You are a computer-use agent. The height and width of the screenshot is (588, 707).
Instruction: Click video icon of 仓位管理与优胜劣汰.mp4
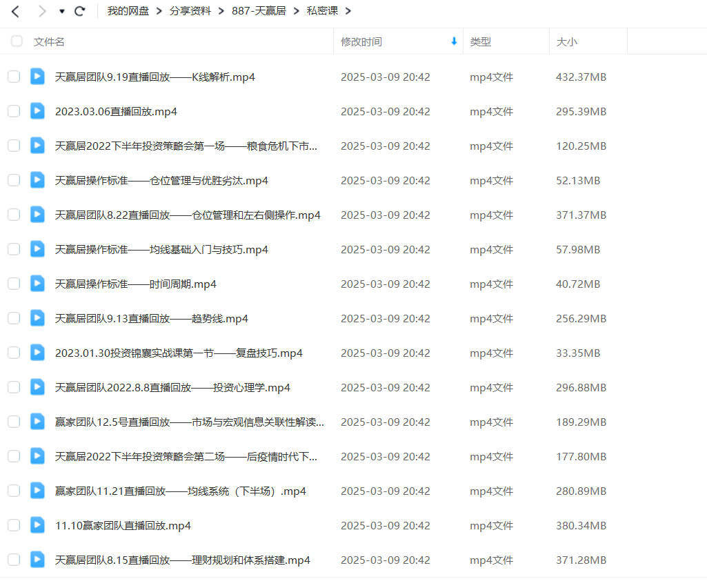click(37, 180)
